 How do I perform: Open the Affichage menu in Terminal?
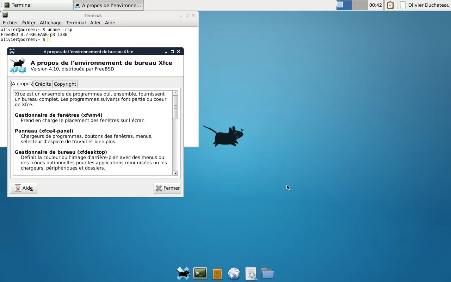pyautogui.click(x=50, y=23)
